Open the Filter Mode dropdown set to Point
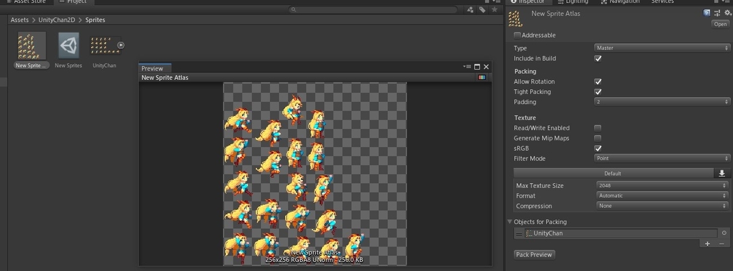This screenshot has height=271, width=733. (x=662, y=158)
